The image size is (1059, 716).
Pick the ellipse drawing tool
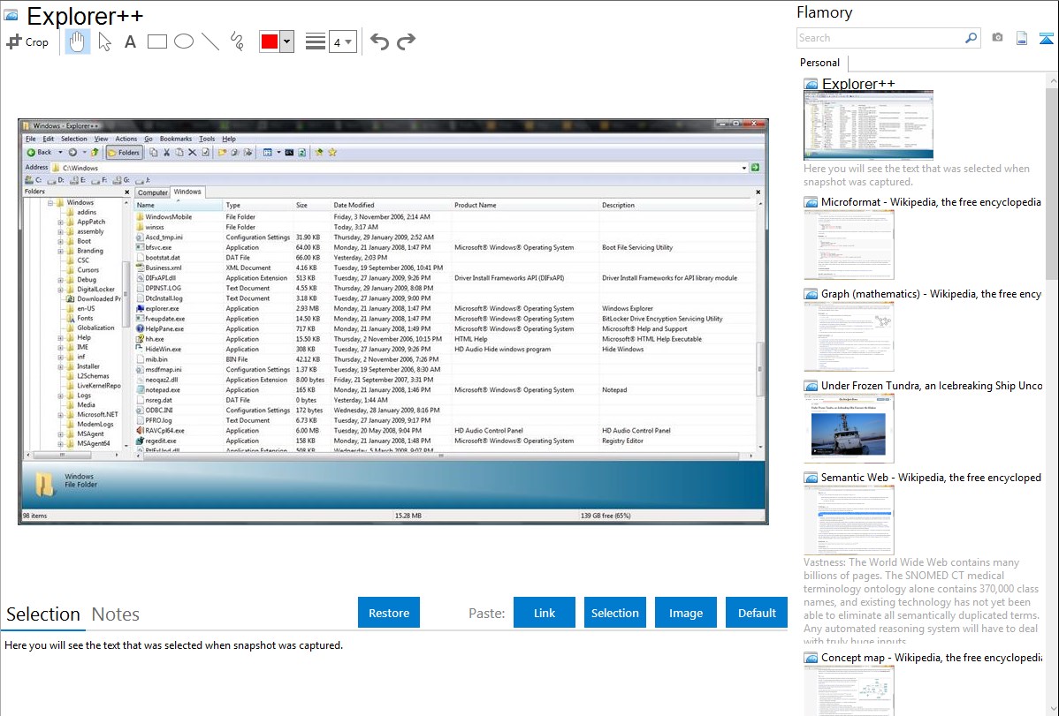coord(184,41)
